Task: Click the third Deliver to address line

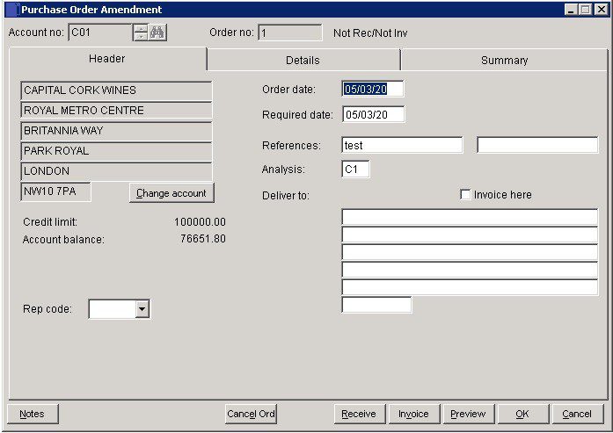Action: click(x=470, y=253)
